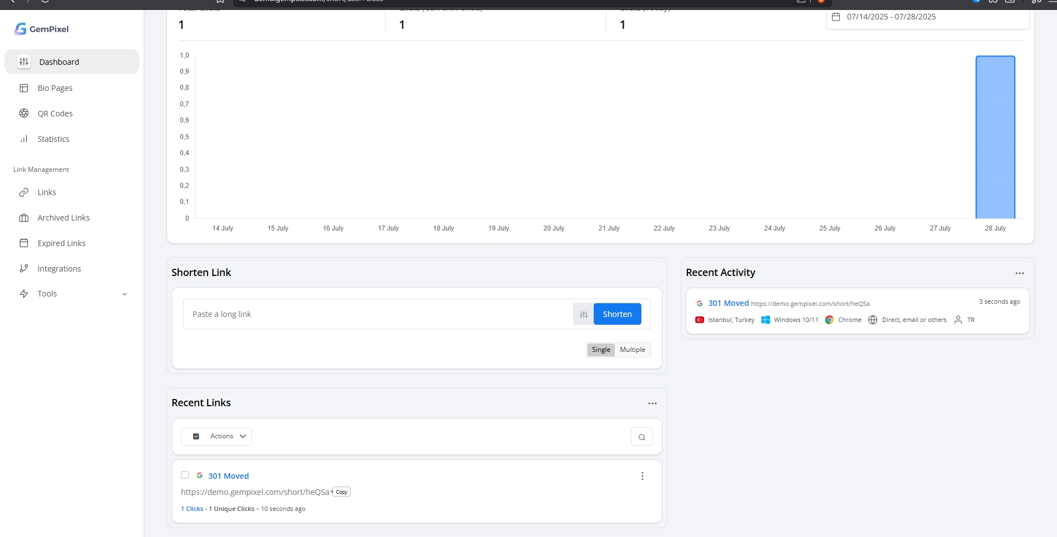Click the user icon beside TR
Screen dimensions: 1057x537
click(958, 320)
